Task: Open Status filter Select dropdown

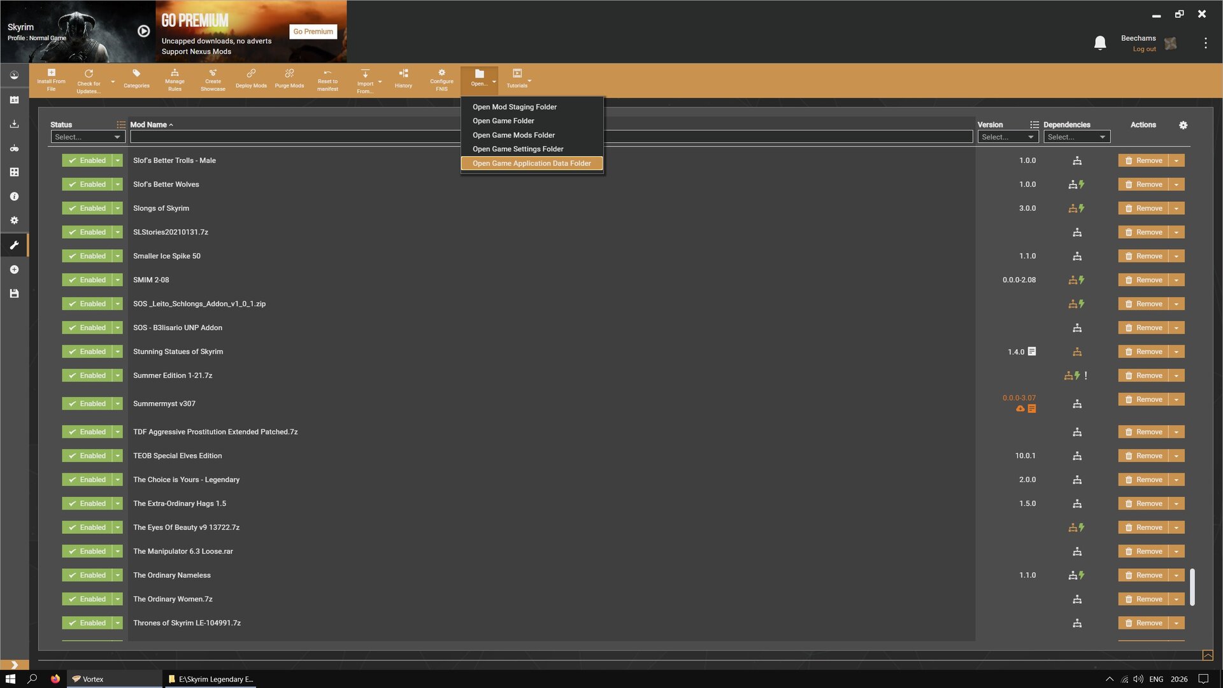Action: (x=87, y=137)
